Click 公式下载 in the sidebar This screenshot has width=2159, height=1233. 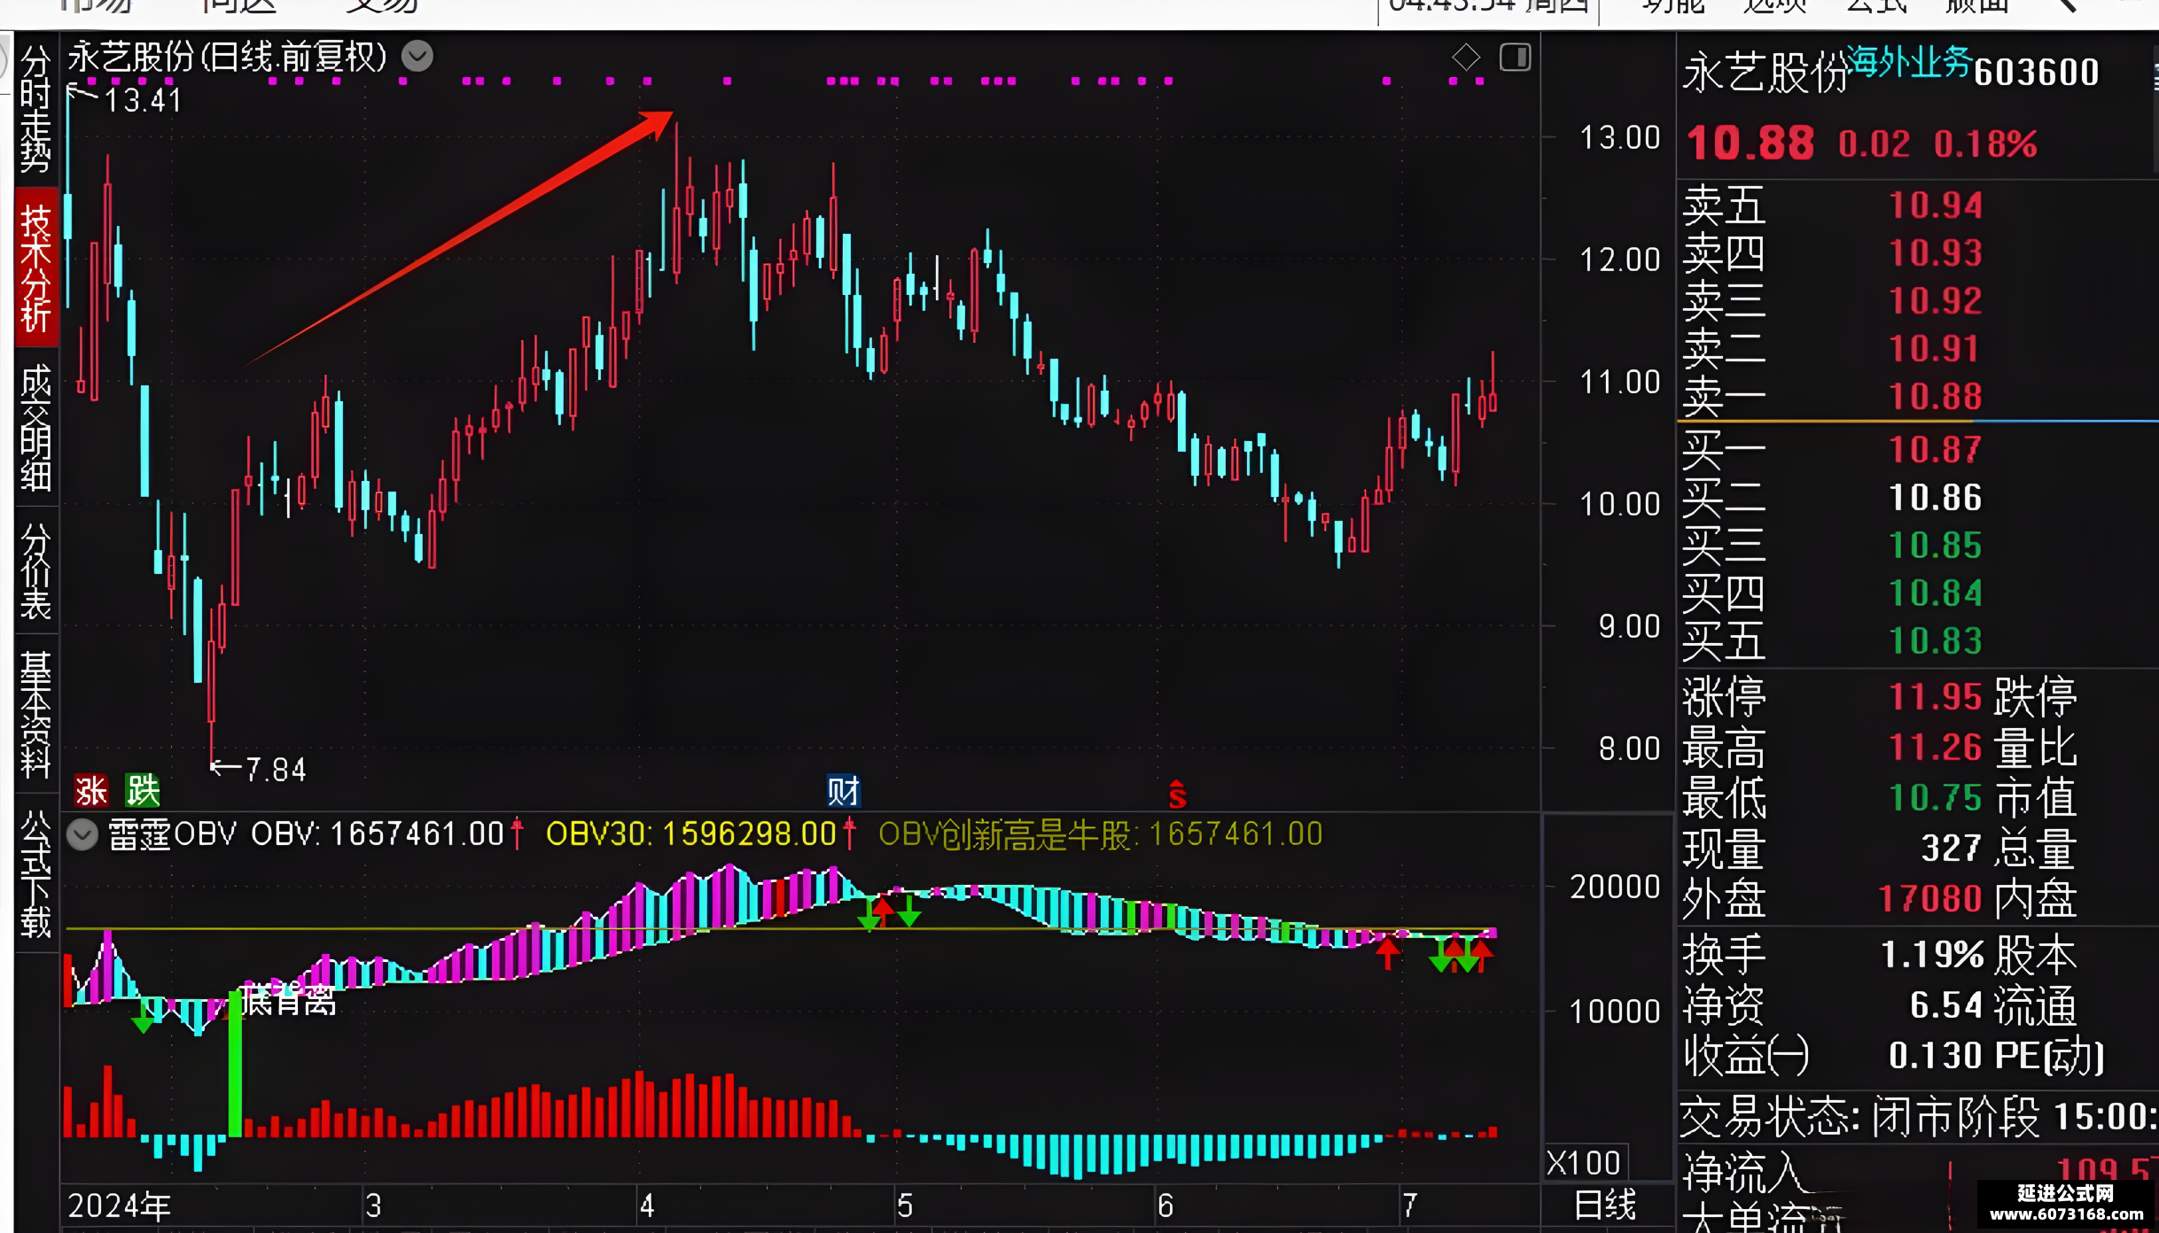[x=35, y=873]
